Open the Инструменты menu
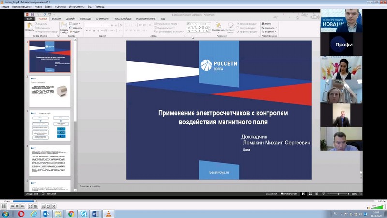The height and width of the screenshot is (218, 387). click(76, 7)
